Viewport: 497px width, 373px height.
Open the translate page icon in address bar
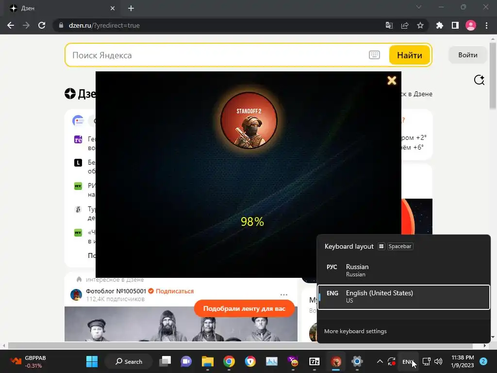pos(389,25)
